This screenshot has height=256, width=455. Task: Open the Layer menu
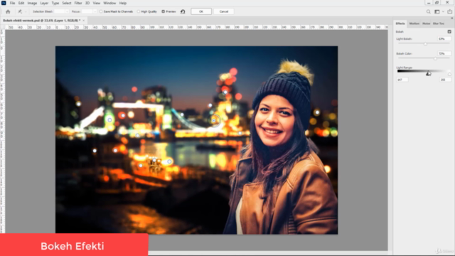click(44, 3)
